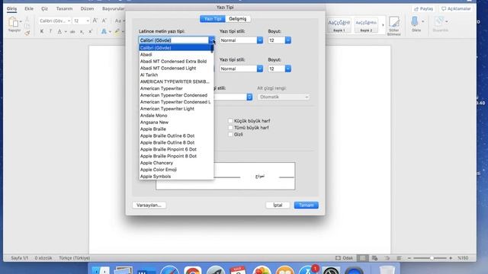Viewport: 488px width, 274px height.
Task: Toggle Tümü büyük harf checkbox
Action: point(230,128)
